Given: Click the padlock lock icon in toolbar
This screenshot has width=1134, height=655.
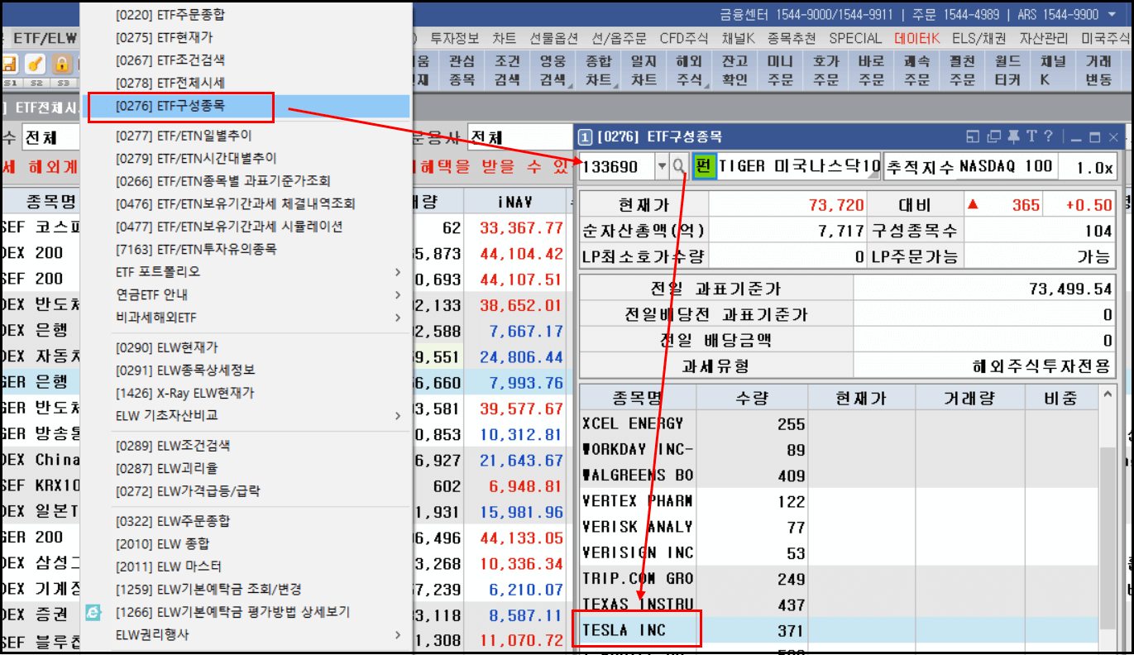Looking at the screenshot, I should point(62,64).
